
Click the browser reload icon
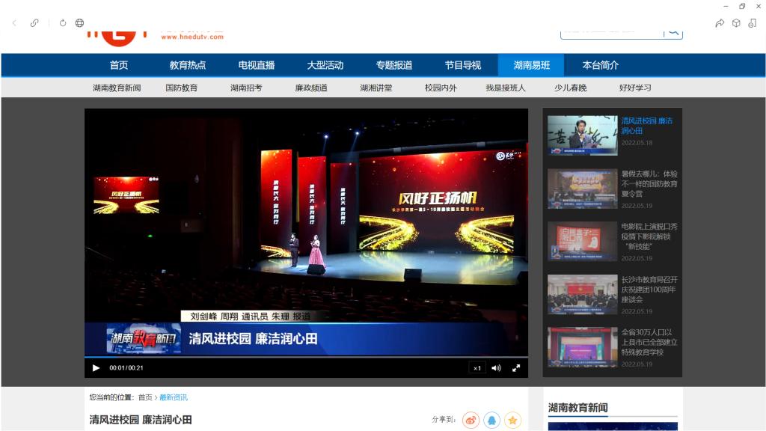[x=63, y=23]
